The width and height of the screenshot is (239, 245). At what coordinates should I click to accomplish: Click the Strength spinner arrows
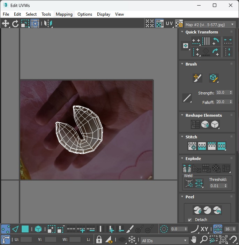[x=231, y=92]
